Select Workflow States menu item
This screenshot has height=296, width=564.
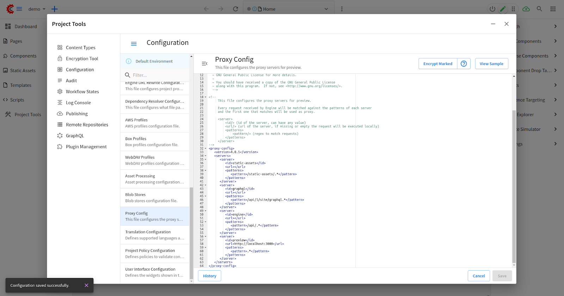pos(82,92)
